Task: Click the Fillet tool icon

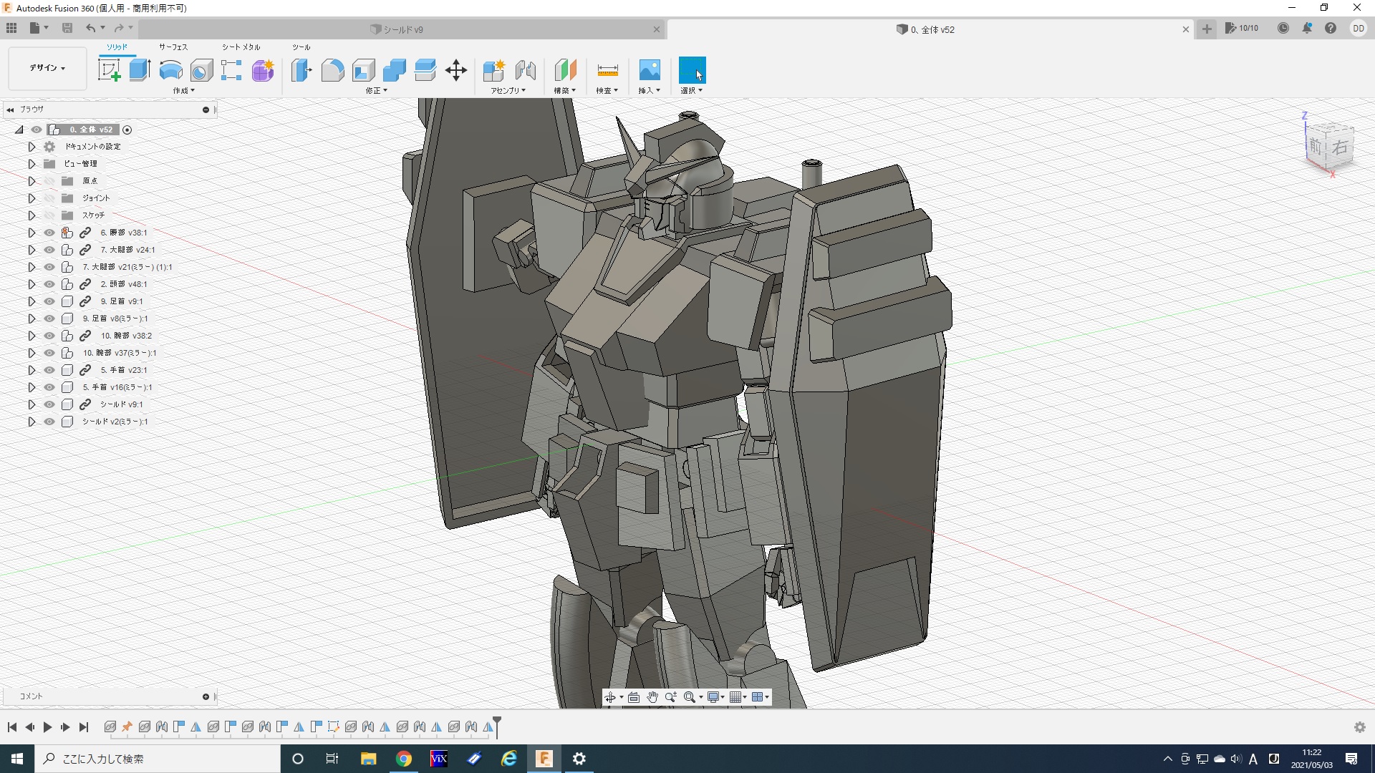Action: pos(332,70)
